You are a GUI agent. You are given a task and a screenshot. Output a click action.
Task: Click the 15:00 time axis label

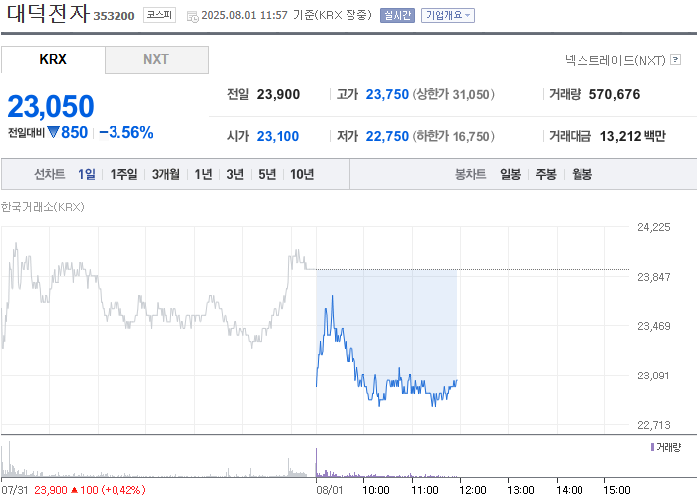[x=617, y=490]
